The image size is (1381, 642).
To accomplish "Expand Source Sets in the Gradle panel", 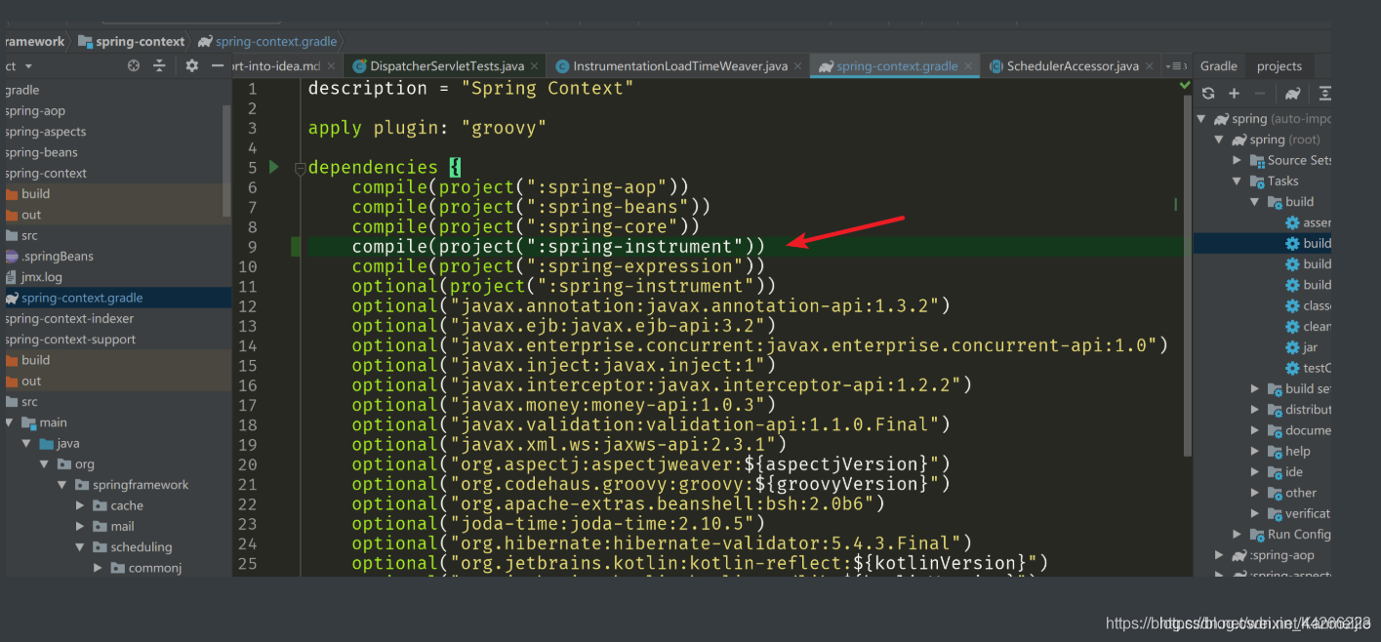I will click(1237, 160).
